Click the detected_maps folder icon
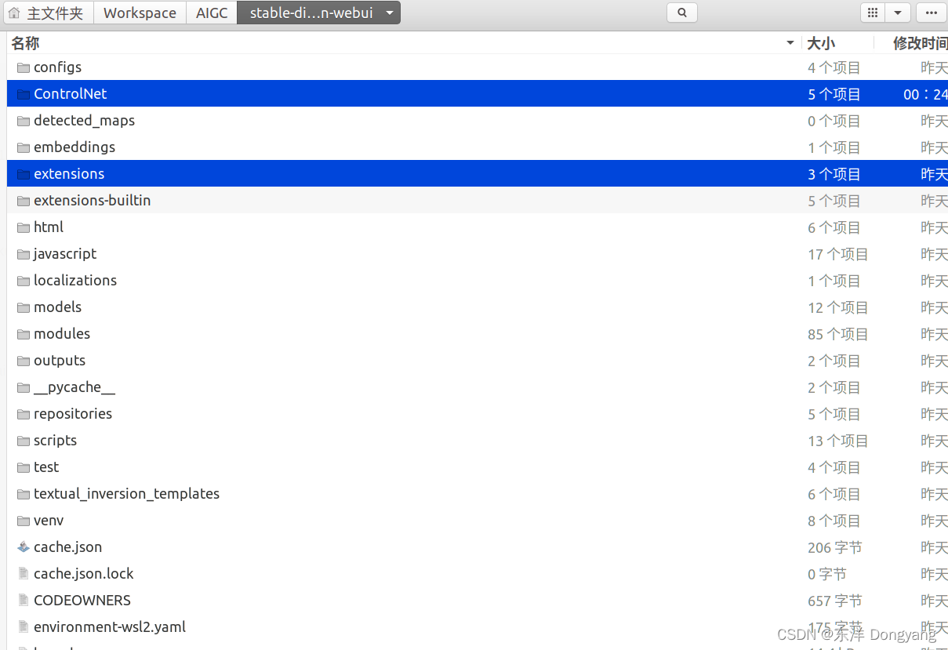Screen dimensions: 948x650 [24, 121]
